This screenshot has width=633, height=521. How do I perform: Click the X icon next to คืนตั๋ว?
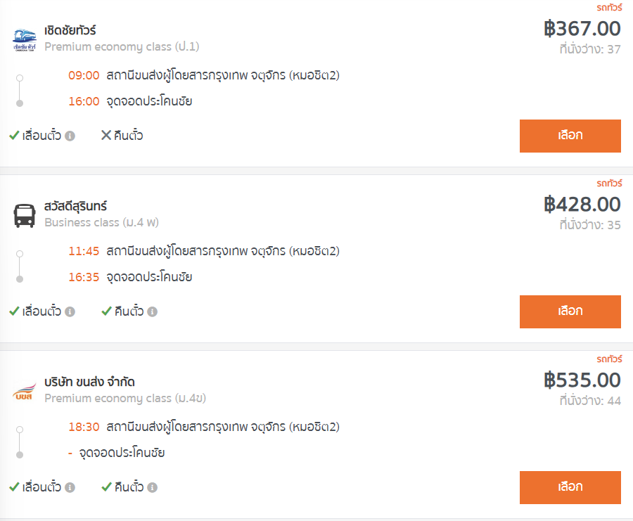click(x=106, y=135)
